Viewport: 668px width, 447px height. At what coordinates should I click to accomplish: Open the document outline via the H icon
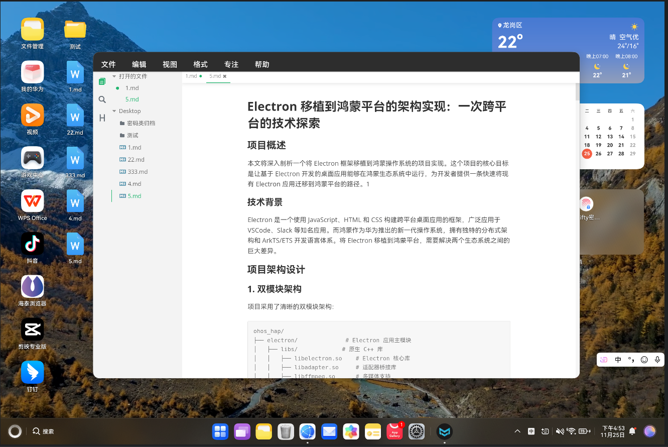coord(102,118)
